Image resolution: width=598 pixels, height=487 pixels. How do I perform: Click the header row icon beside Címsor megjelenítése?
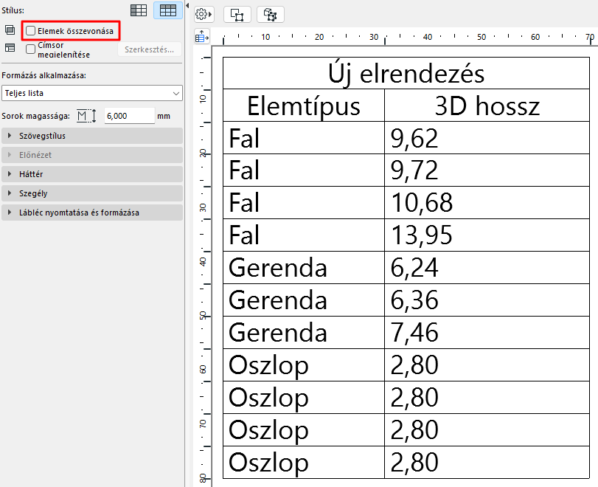10,48
